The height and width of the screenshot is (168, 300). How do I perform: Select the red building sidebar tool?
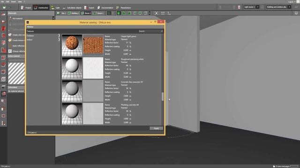pos(3,28)
